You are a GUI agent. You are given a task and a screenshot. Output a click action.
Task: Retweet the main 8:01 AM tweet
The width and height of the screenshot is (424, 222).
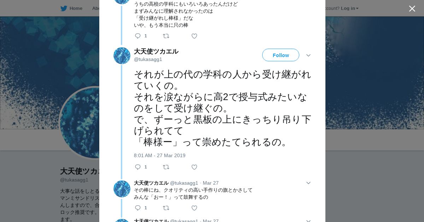[x=166, y=167]
